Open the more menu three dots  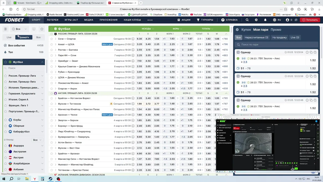pyautogui.click(x=150, y=20)
